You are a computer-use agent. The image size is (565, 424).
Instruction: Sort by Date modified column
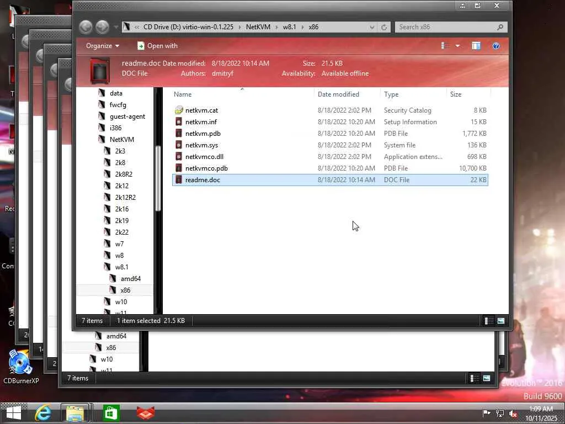pos(347,94)
